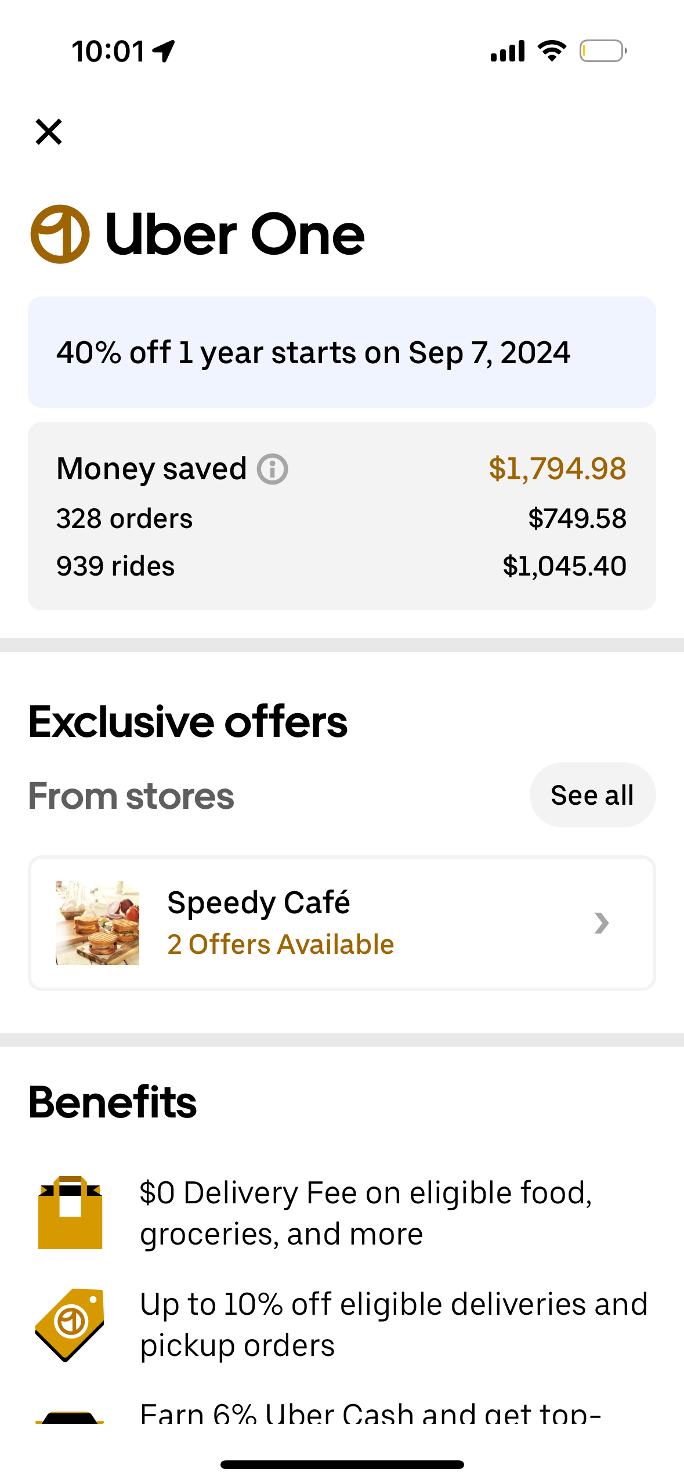Expand the Speedy Café offers via chevron
The image size is (684, 1483).
[x=602, y=923]
